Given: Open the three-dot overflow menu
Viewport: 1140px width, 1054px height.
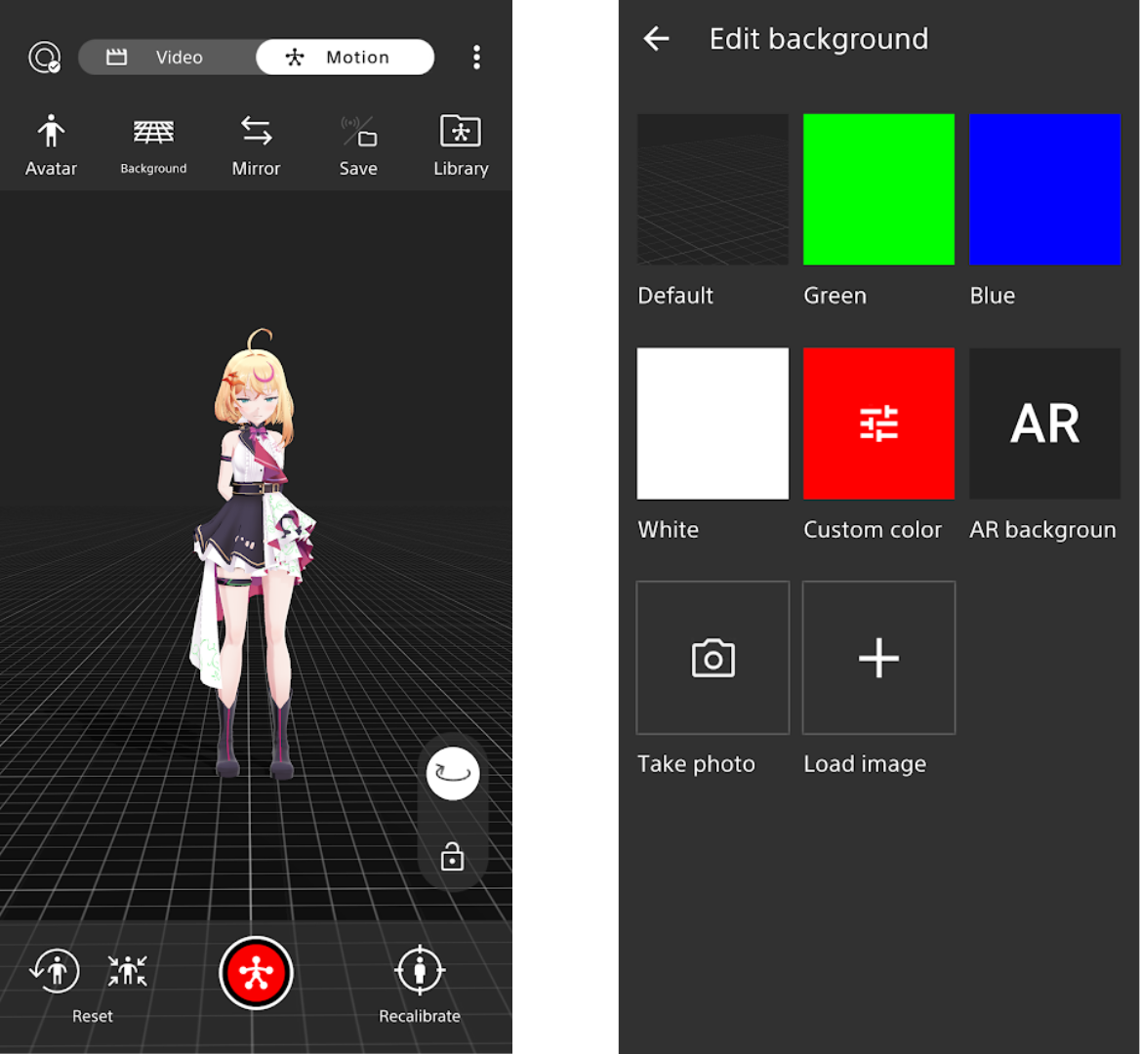Looking at the screenshot, I should (476, 58).
